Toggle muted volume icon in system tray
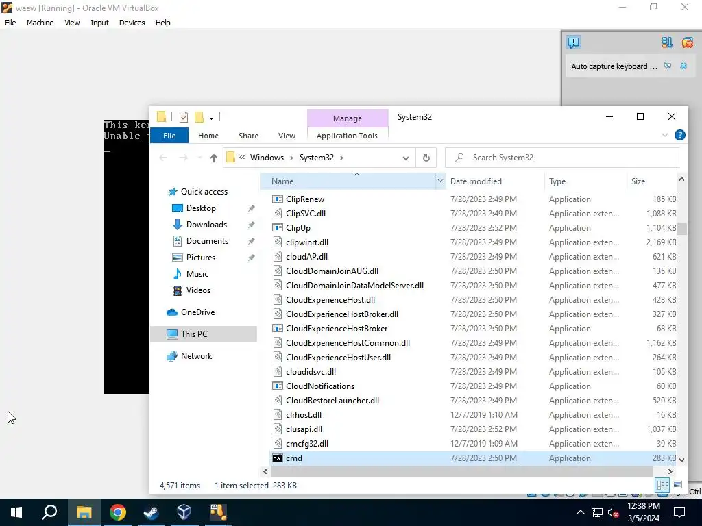Viewport: 702px width, 526px height. [x=614, y=512]
